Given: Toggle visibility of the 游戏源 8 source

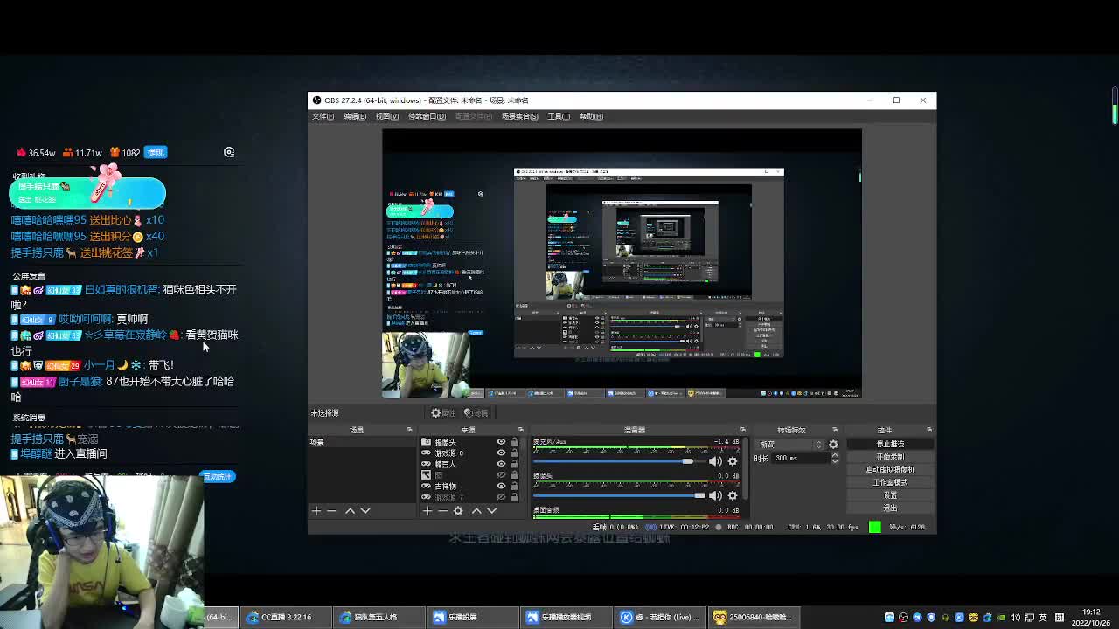Looking at the screenshot, I should pyautogui.click(x=501, y=453).
